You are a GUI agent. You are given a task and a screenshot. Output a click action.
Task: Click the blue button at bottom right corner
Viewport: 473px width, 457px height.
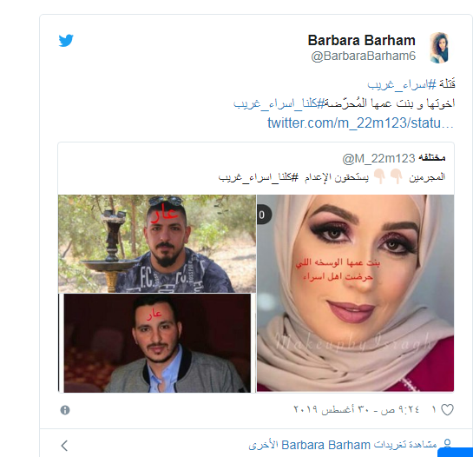tap(455, 452)
